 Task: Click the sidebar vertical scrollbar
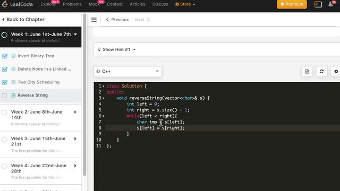coord(84,94)
